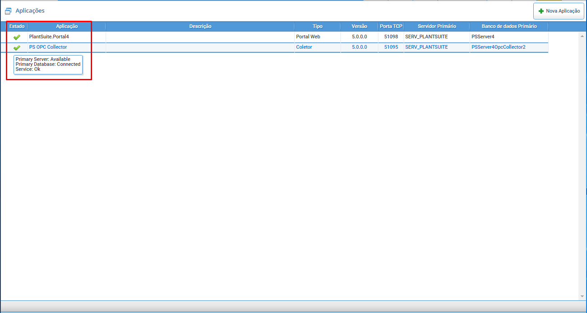Image resolution: width=587 pixels, height=313 pixels.
Task: Click version 5.0.0.0 of PS OPC Collector
Action: click(x=359, y=47)
